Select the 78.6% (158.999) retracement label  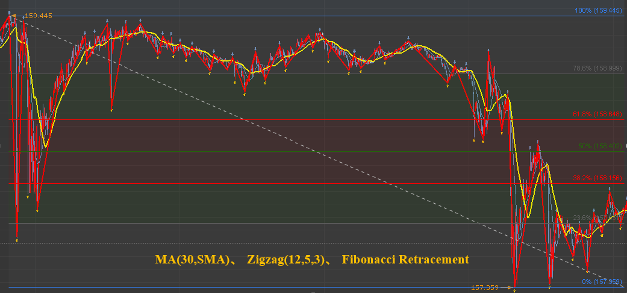(x=597, y=69)
